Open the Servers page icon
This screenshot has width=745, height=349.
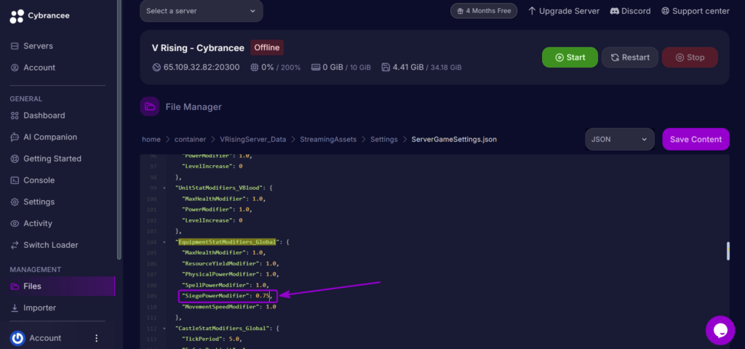(15, 46)
